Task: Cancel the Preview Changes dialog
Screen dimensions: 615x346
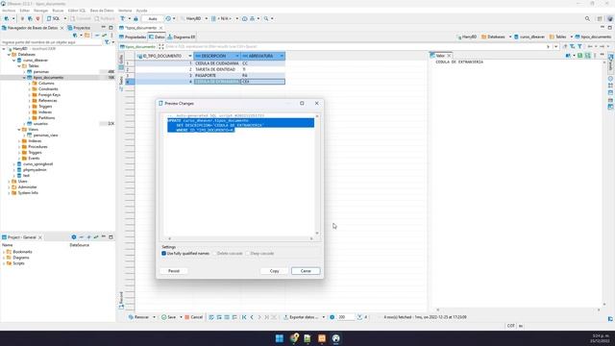Action: pyautogui.click(x=306, y=271)
